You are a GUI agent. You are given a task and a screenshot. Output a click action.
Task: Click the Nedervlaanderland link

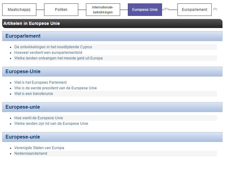(x=31, y=153)
